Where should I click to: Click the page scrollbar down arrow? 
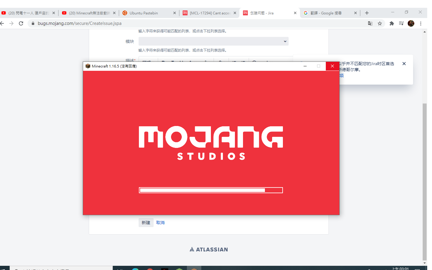(424, 263)
